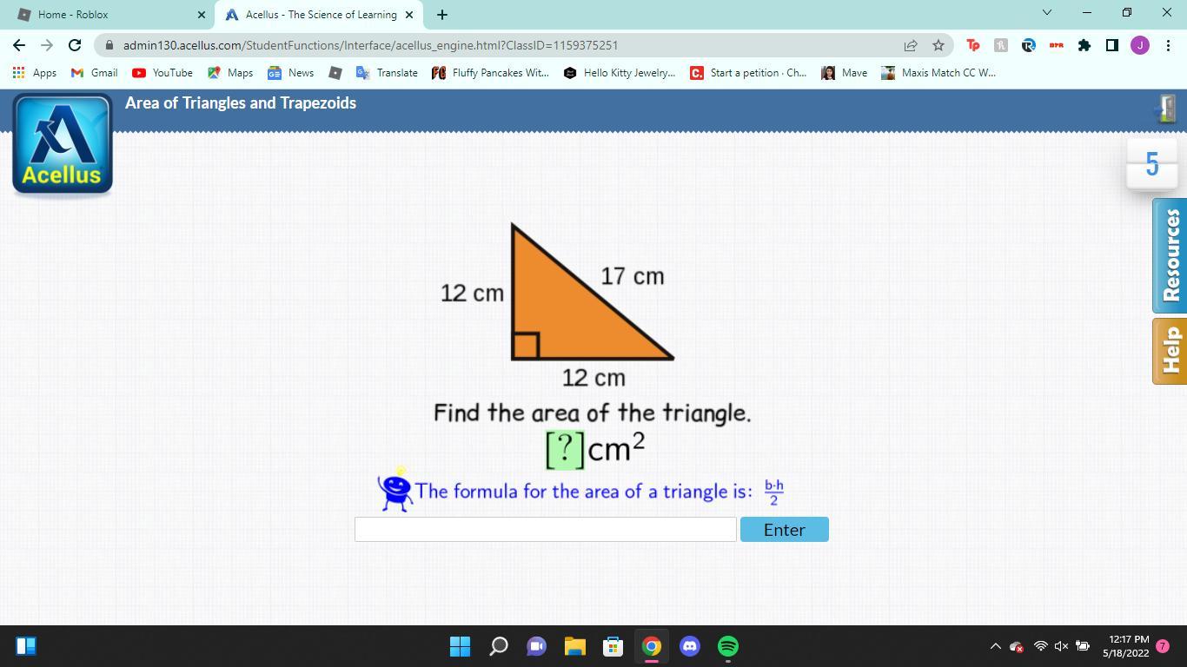This screenshot has width=1187, height=667.
Task: Open the Chrome profile J avatar
Action: (x=1139, y=45)
